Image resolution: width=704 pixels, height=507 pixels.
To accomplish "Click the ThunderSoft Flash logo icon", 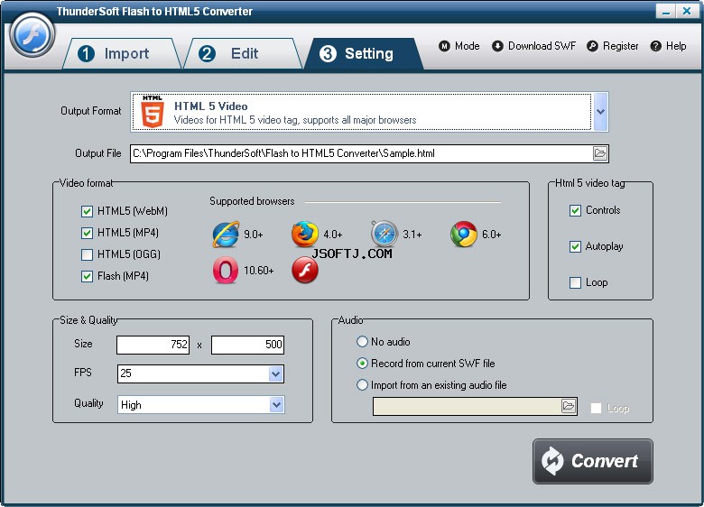I will 32,34.
